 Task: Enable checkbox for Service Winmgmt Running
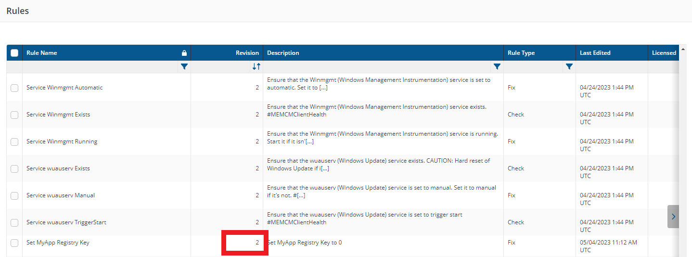(x=14, y=141)
